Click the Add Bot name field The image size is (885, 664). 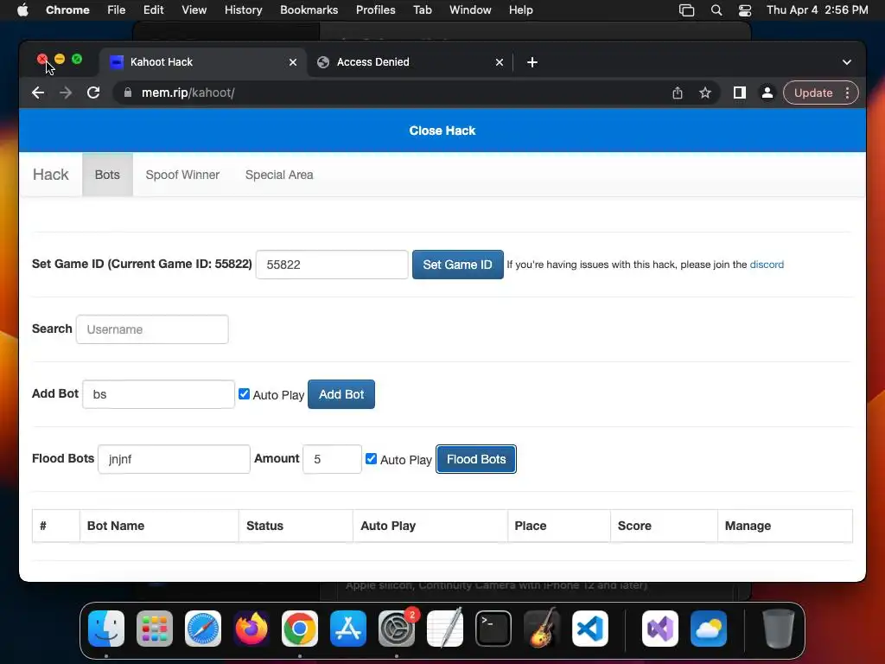click(x=159, y=394)
